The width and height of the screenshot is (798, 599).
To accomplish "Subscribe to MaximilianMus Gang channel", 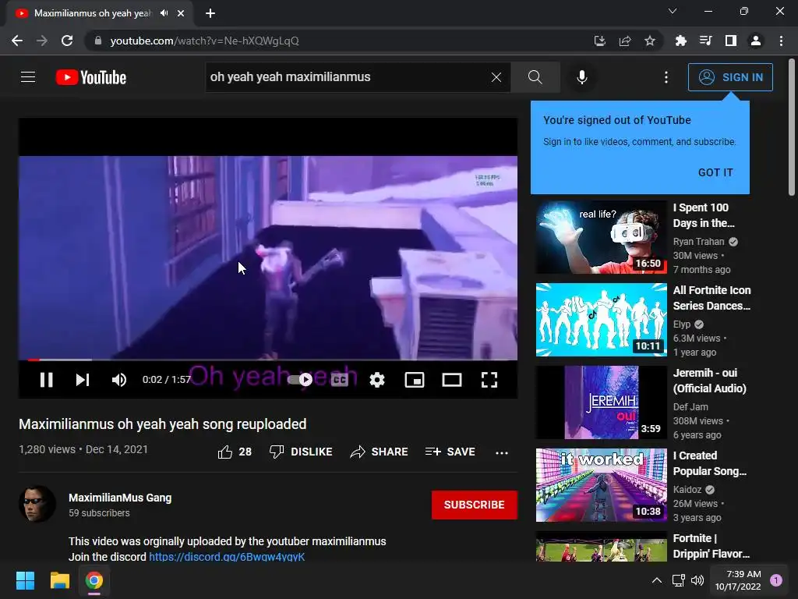I will click(x=475, y=505).
